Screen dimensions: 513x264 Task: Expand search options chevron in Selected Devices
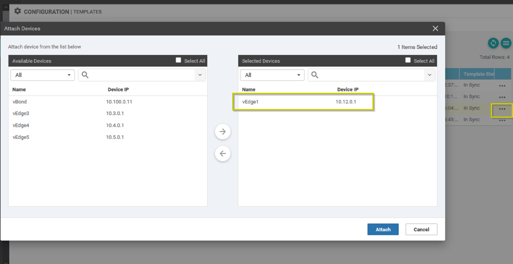tap(430, 75)
